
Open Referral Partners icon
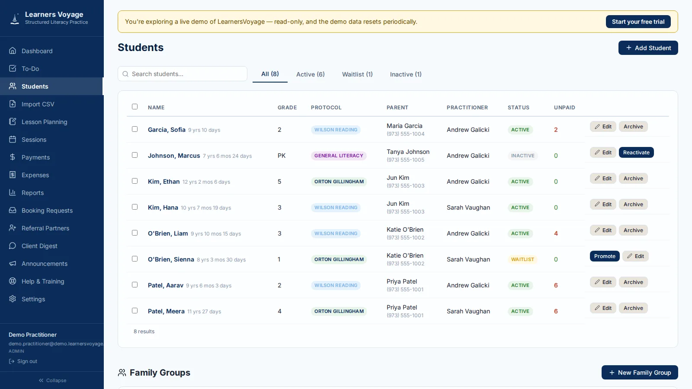(x=13, y=228)
